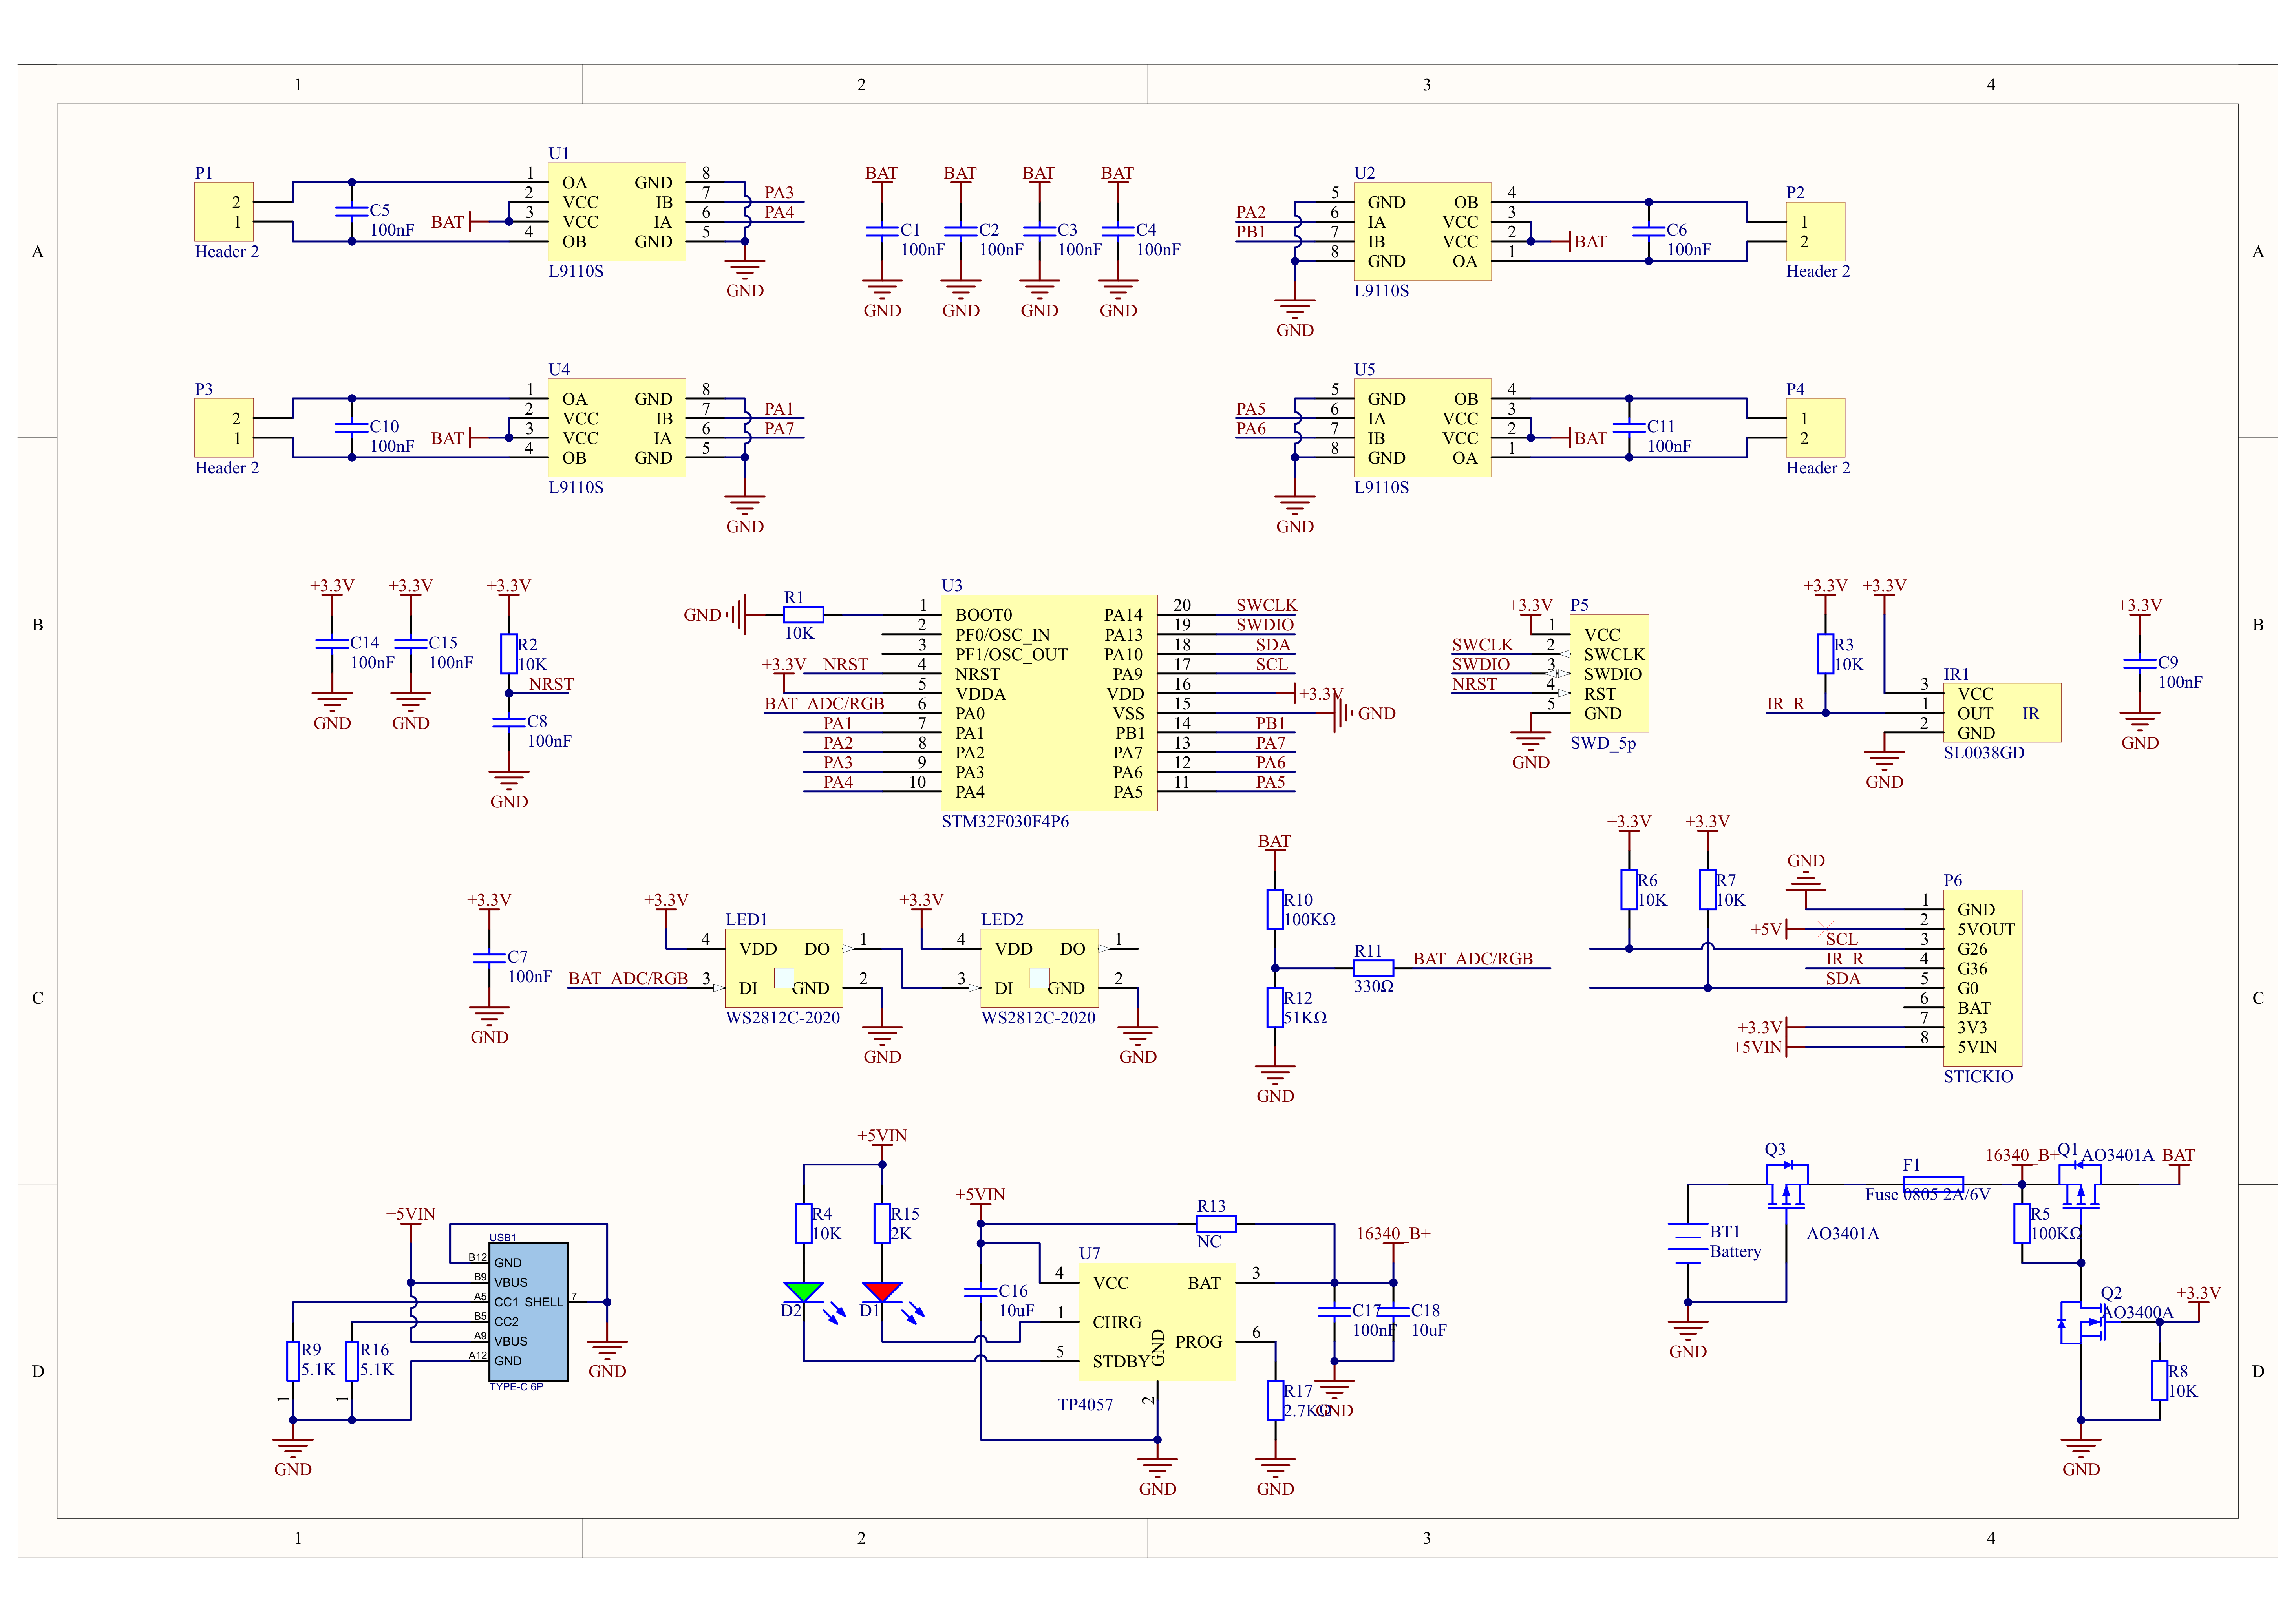The height and width of the screenshot is (1622, 2296).
Task: Select resistor R12 51KΩ symbol
Action: pyautogui.click(x=1275, y=1007)
